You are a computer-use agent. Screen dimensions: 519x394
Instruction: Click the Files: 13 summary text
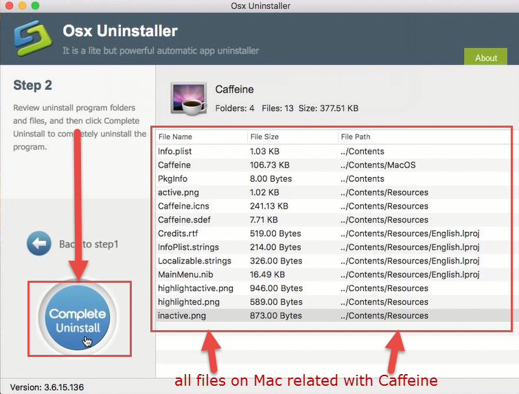(x=277, y=108)
